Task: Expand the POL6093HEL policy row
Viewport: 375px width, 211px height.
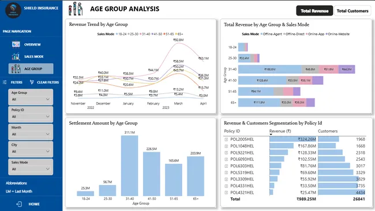Action: (226, 159)
